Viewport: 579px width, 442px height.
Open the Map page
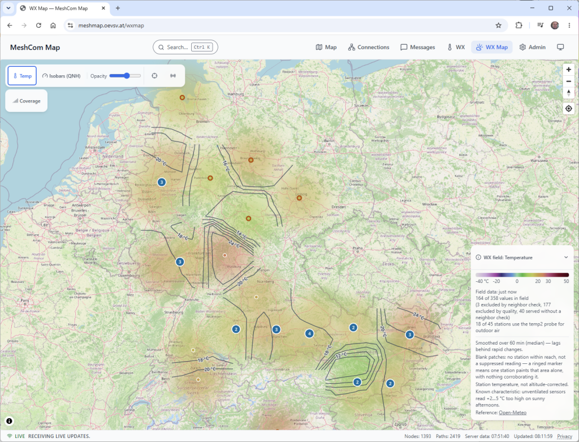pyautogui.click(x=326, y=48)
